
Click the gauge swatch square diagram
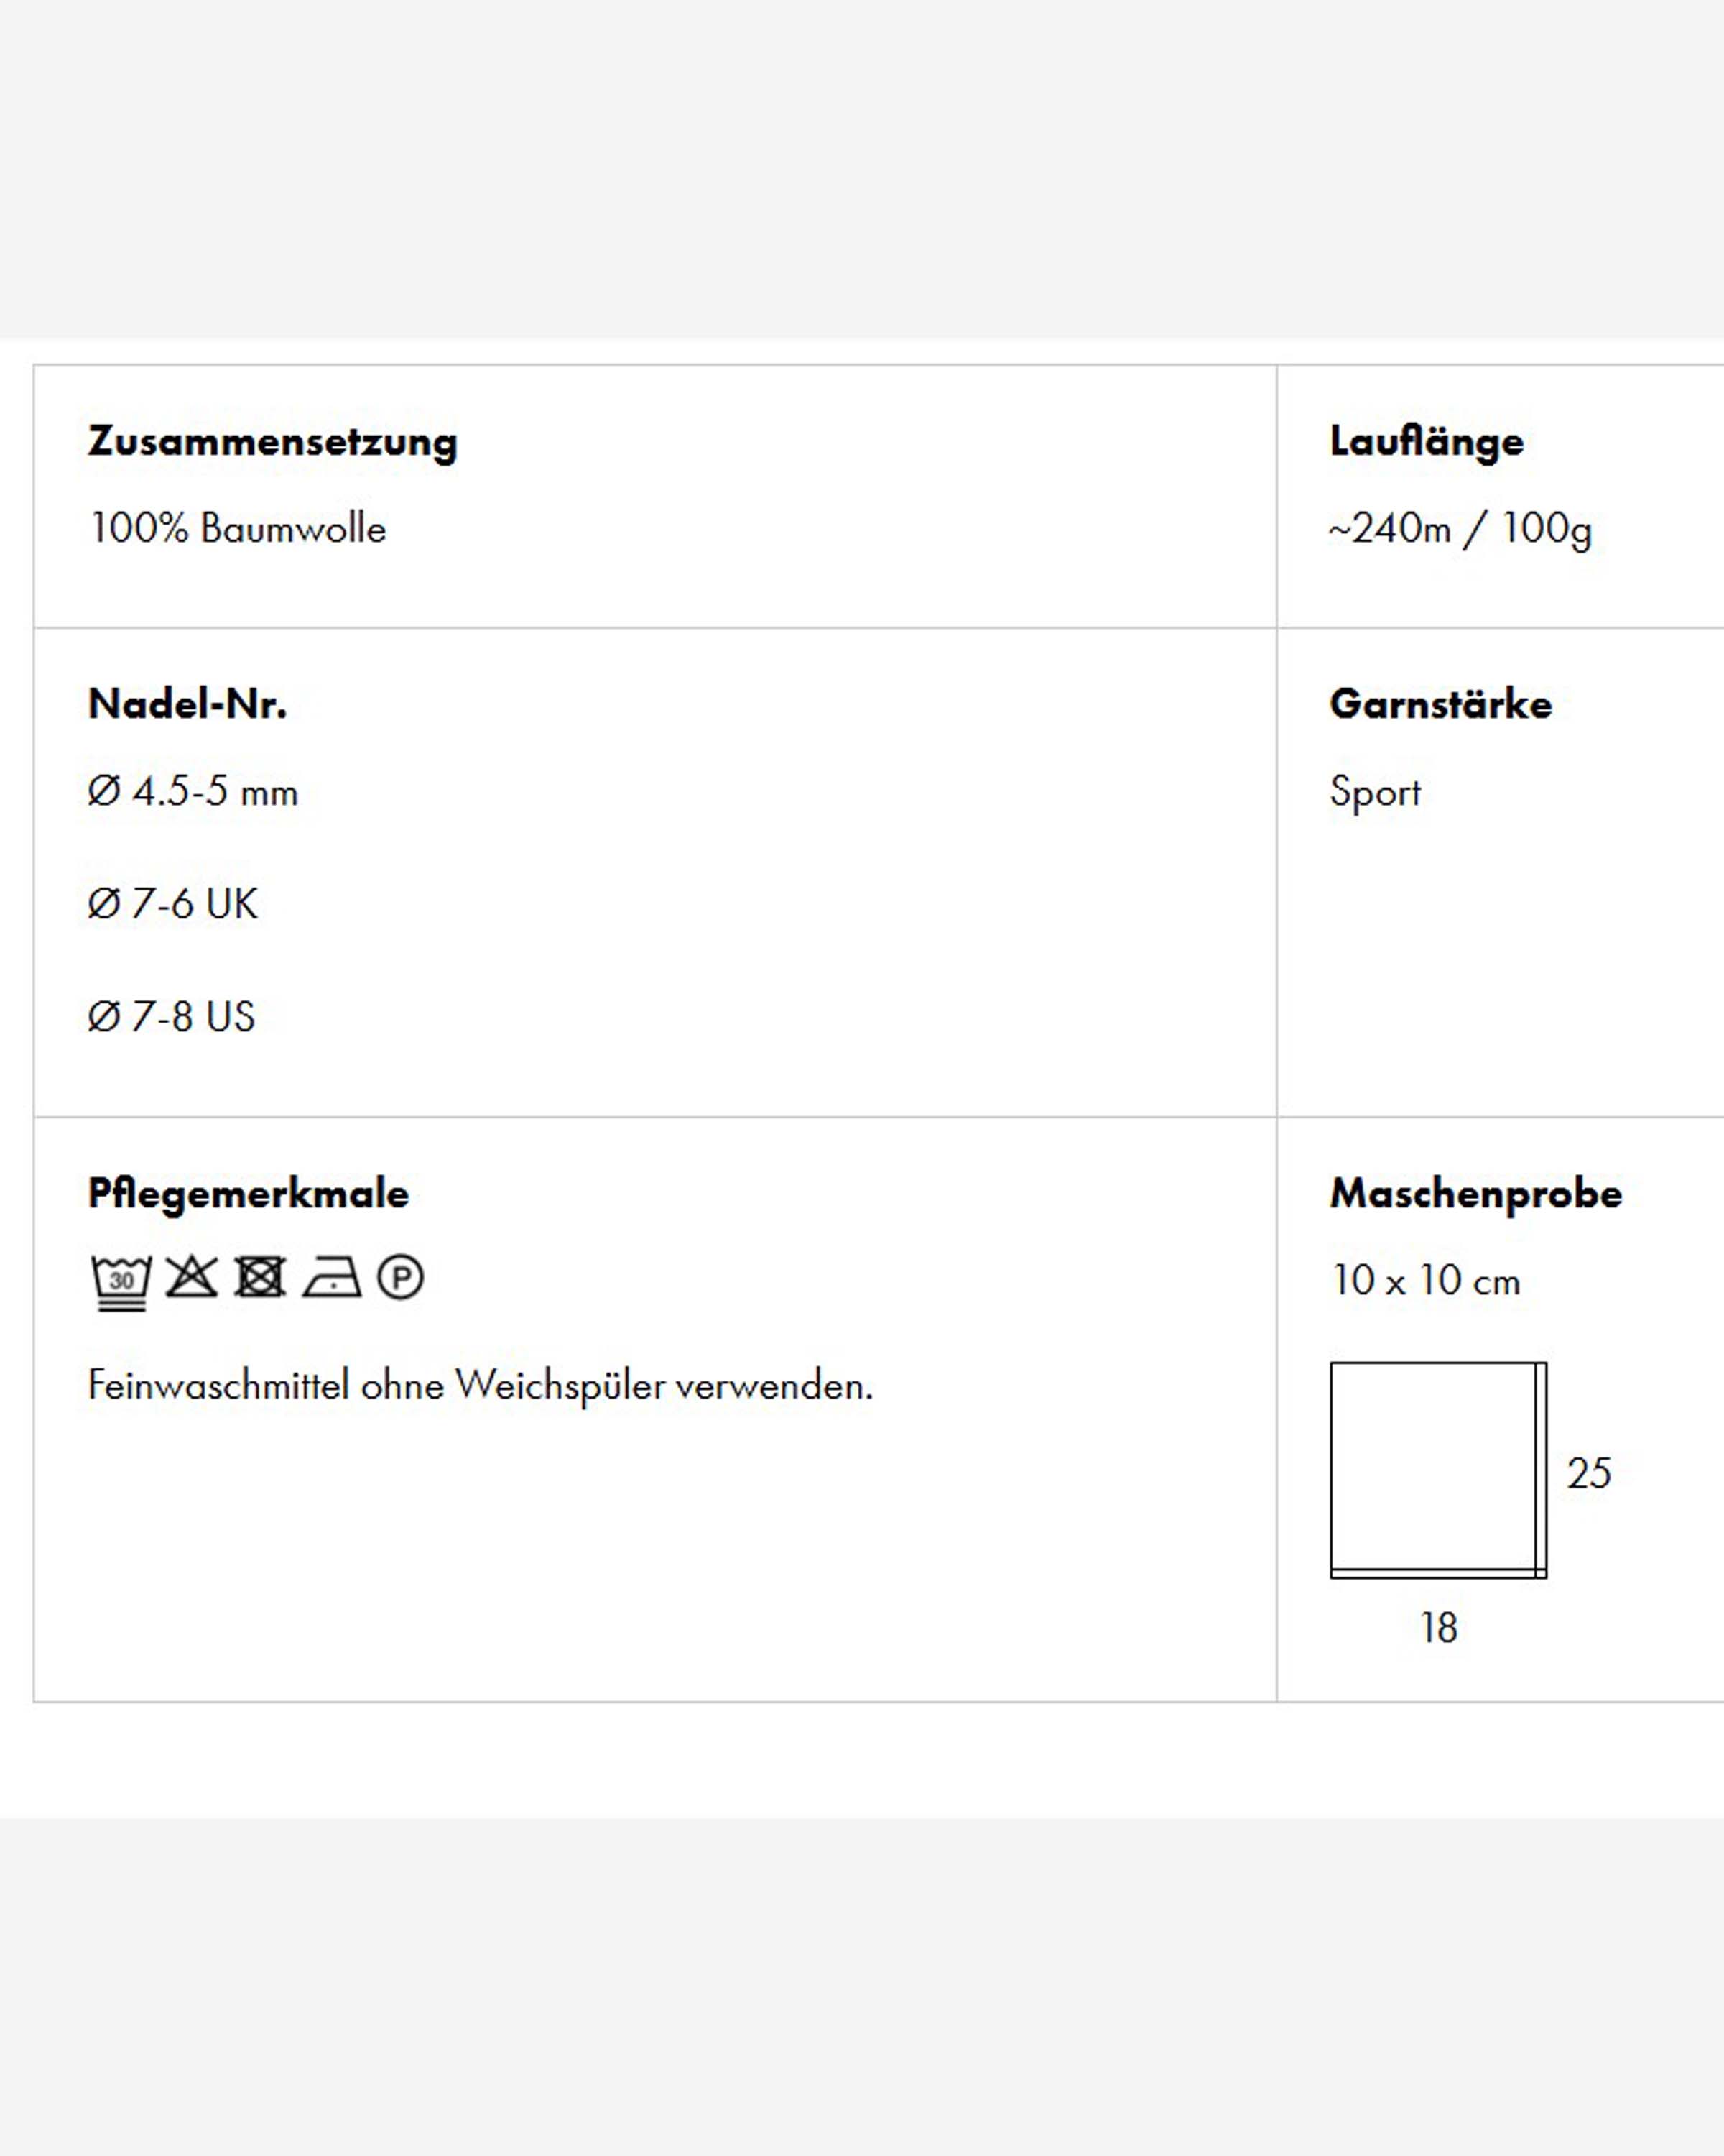[x=1438, y=1470]
